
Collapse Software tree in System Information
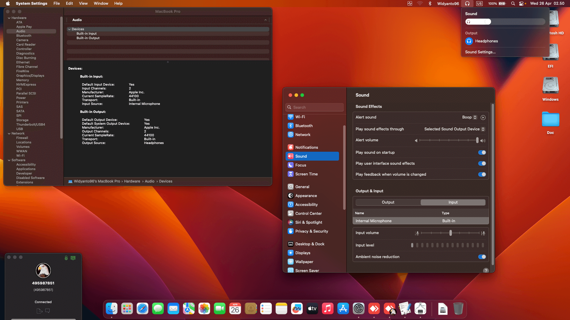[x=9, y=160]
